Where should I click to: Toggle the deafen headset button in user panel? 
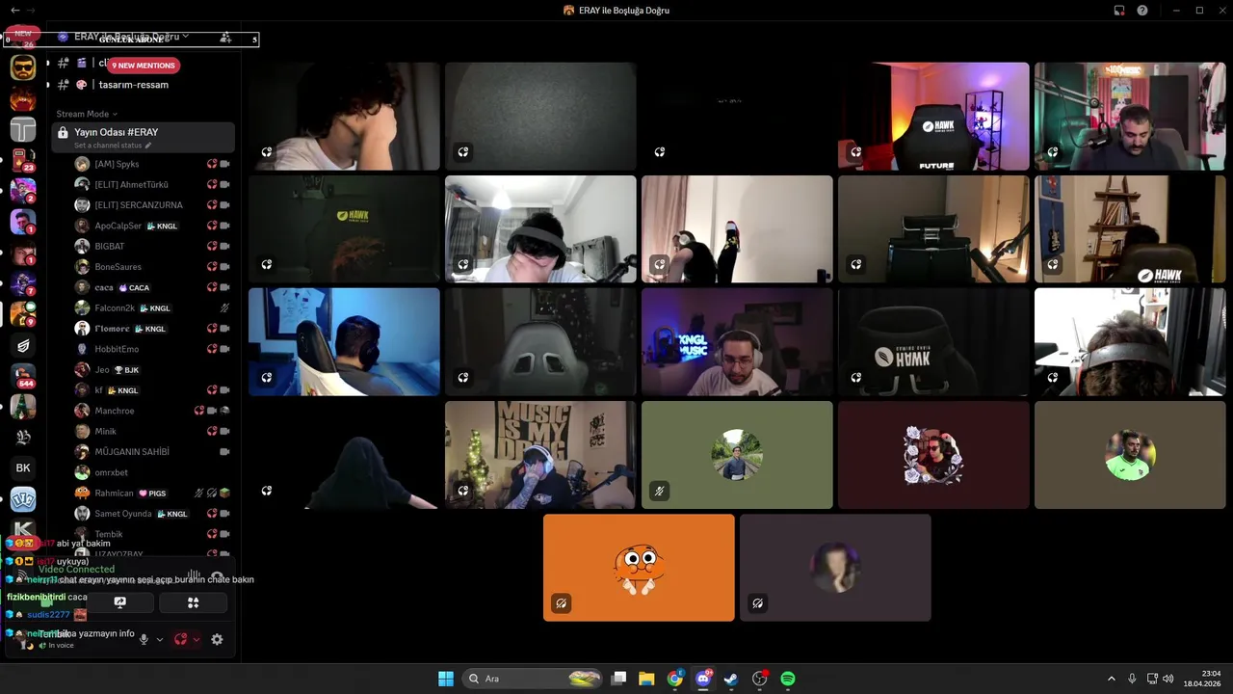(180, 639)
